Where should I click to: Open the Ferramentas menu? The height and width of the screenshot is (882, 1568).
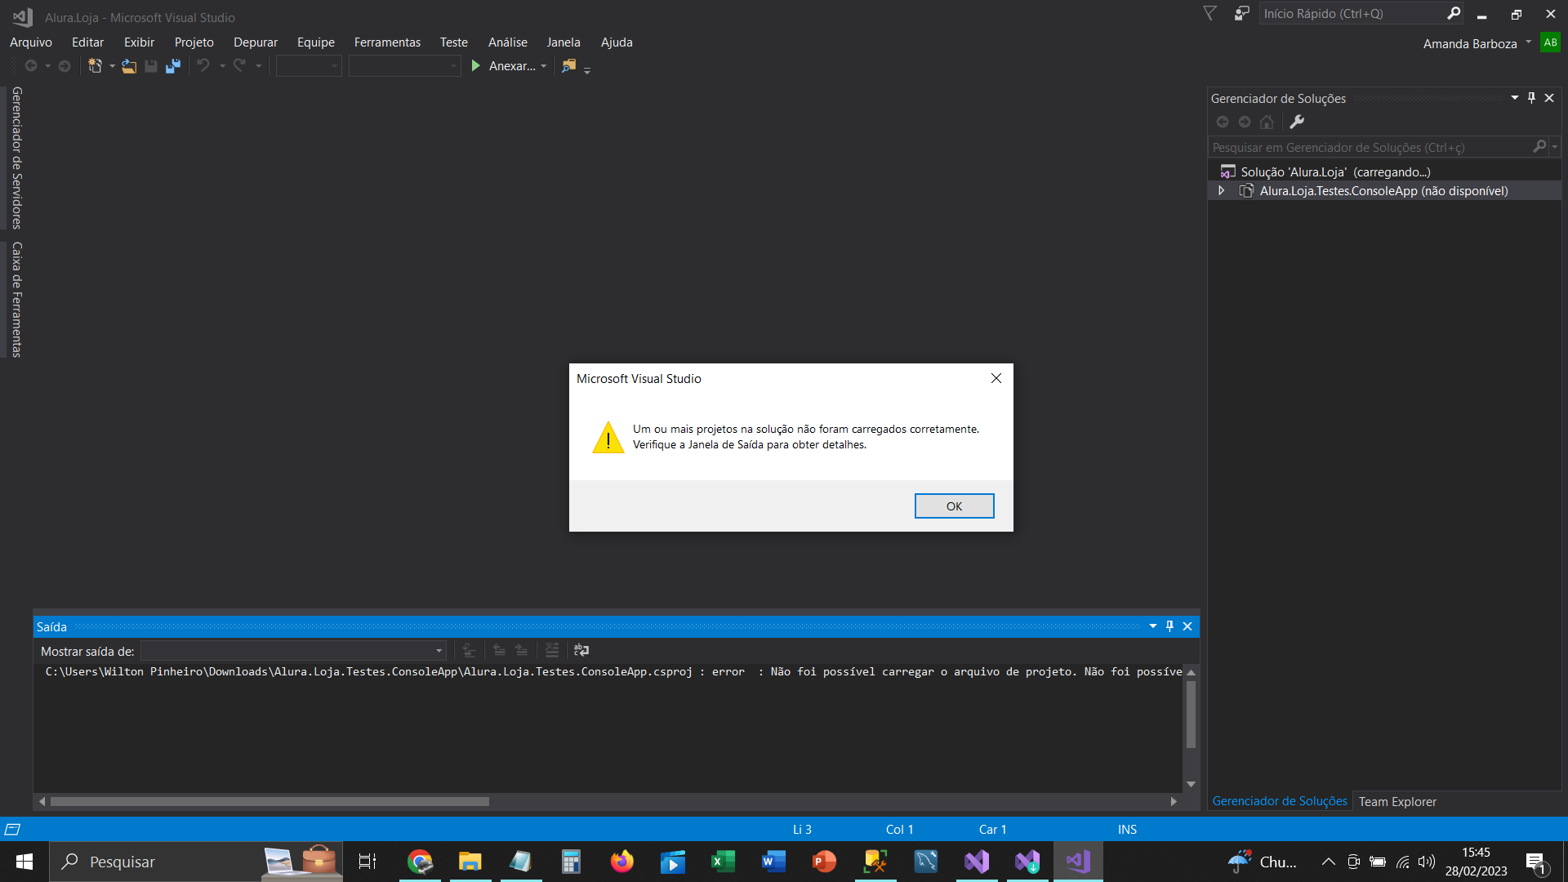point(387,42)
